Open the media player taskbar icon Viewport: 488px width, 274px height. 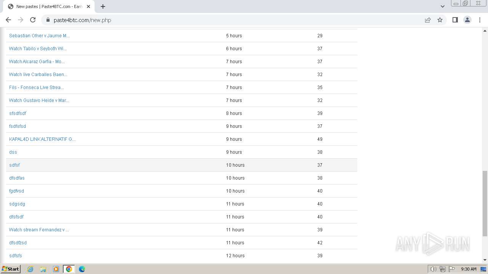click(56, 269)
